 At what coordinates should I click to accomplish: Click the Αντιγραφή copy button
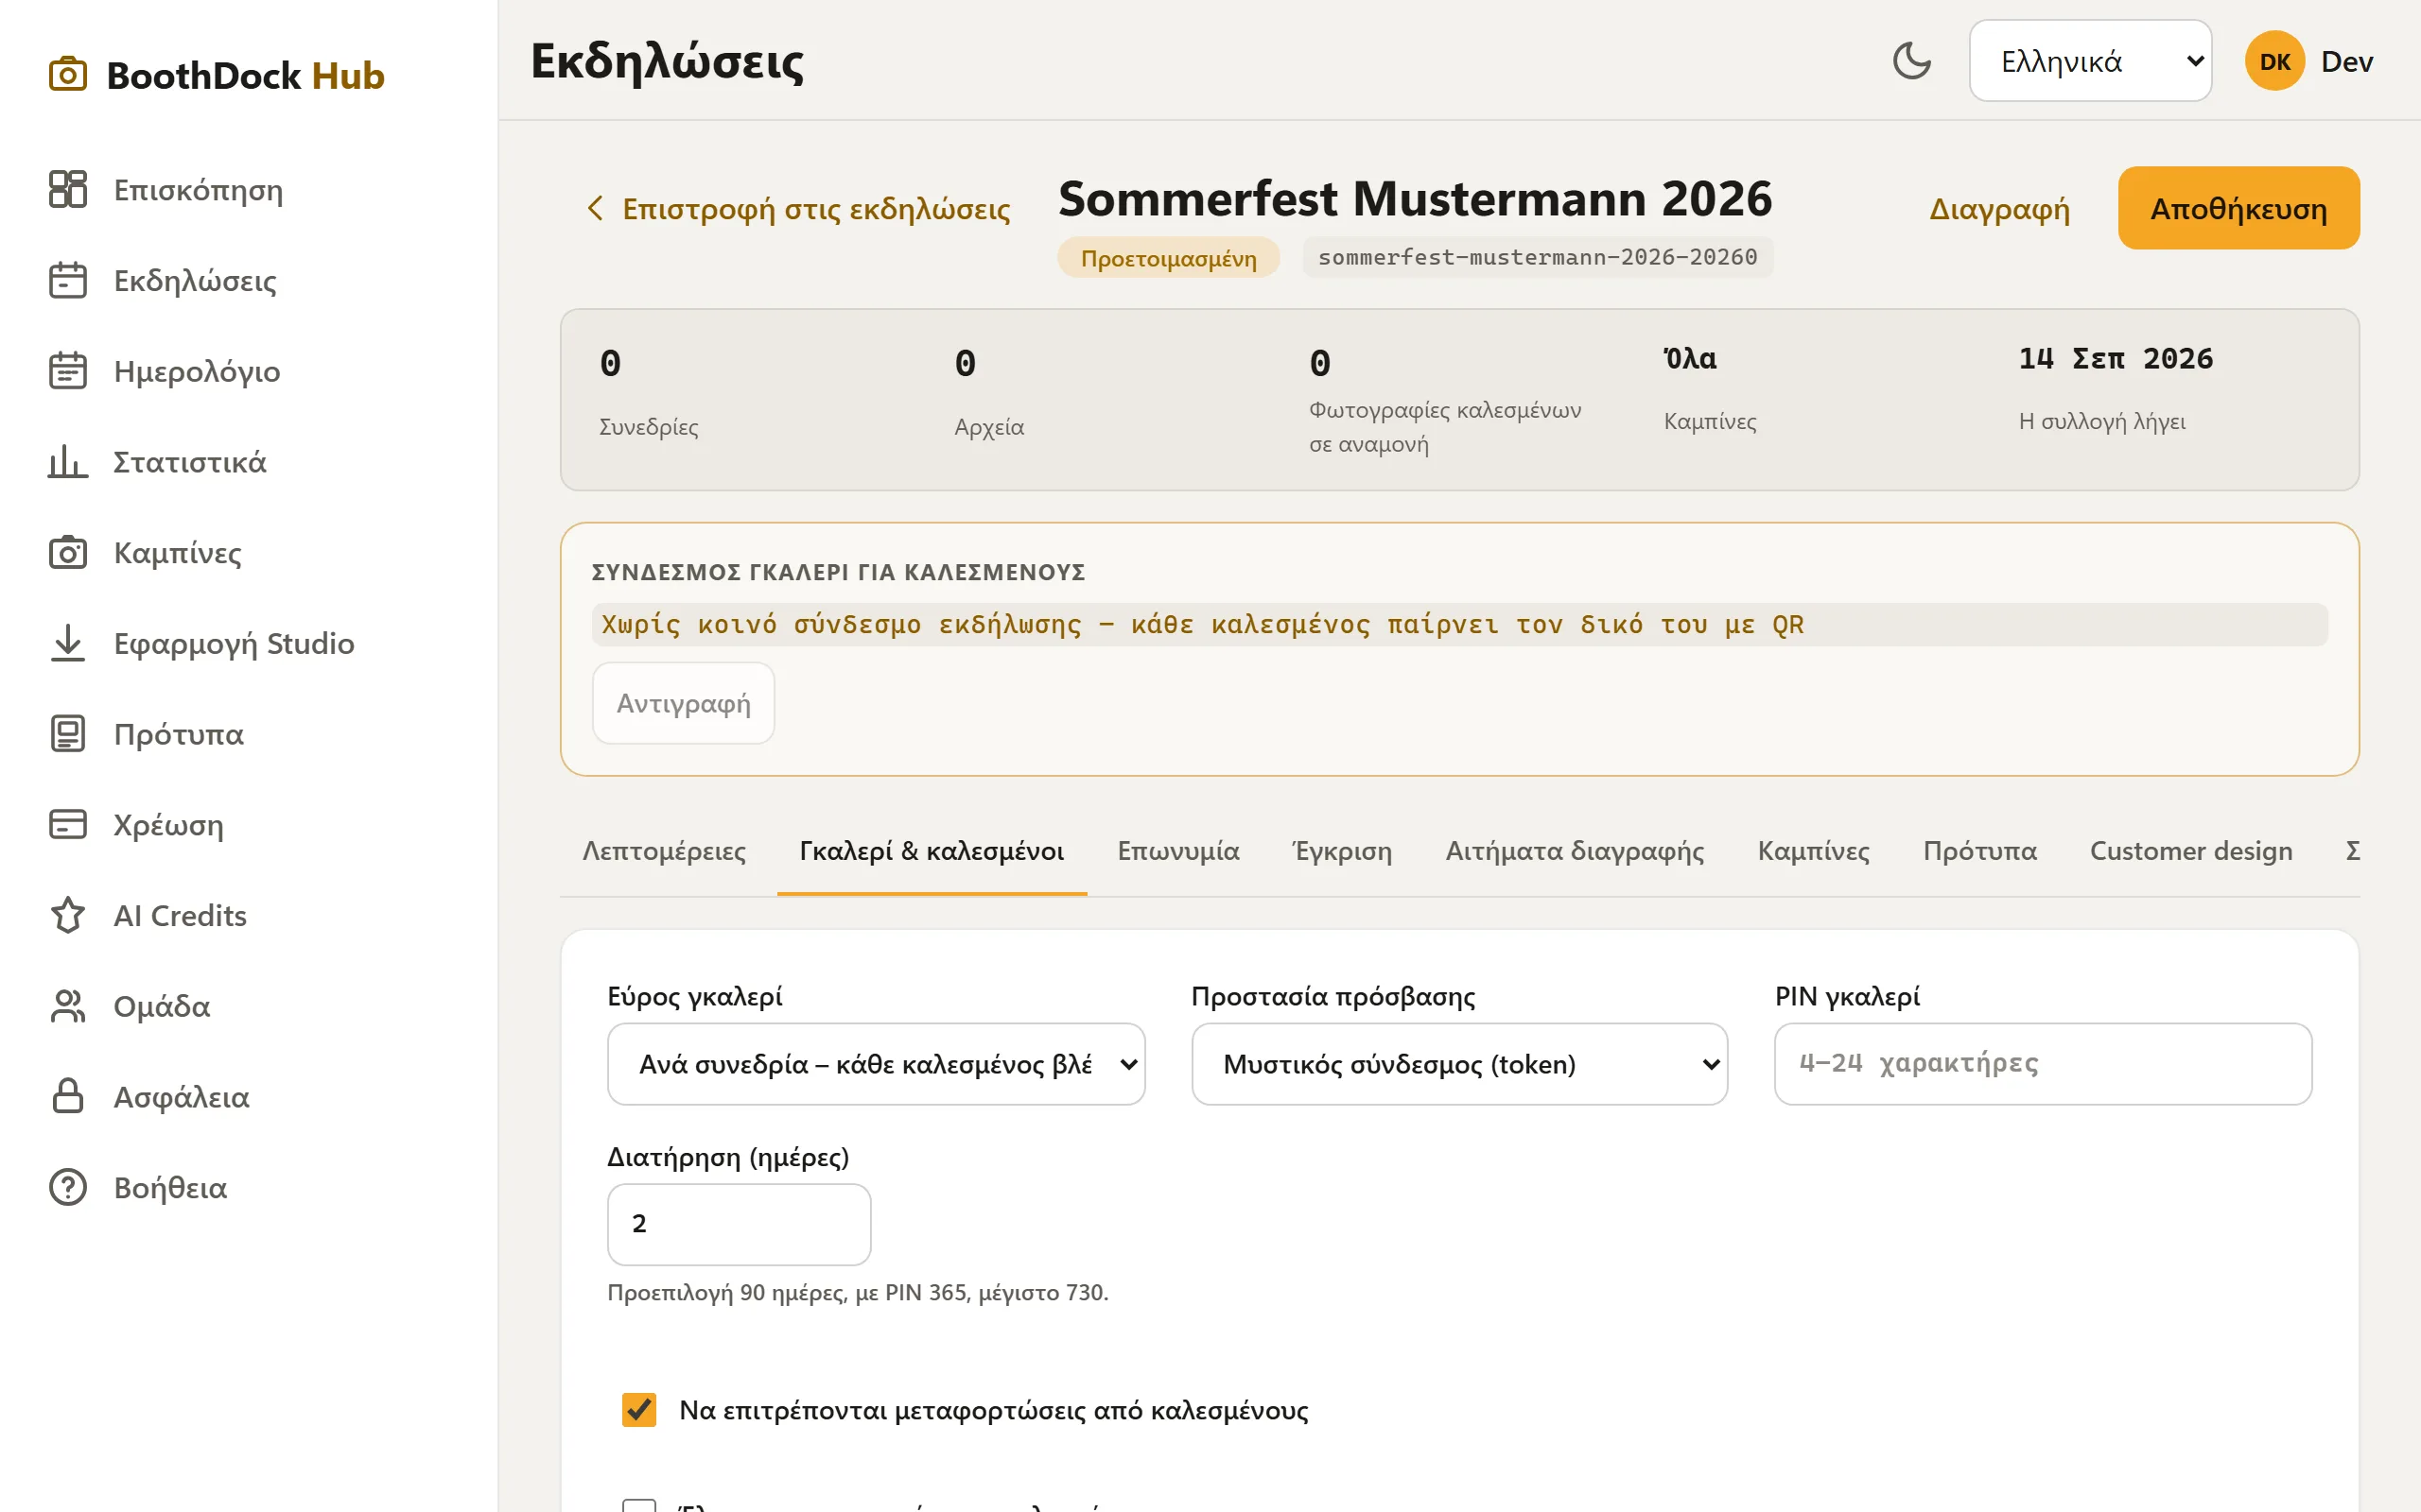point(682,703)
